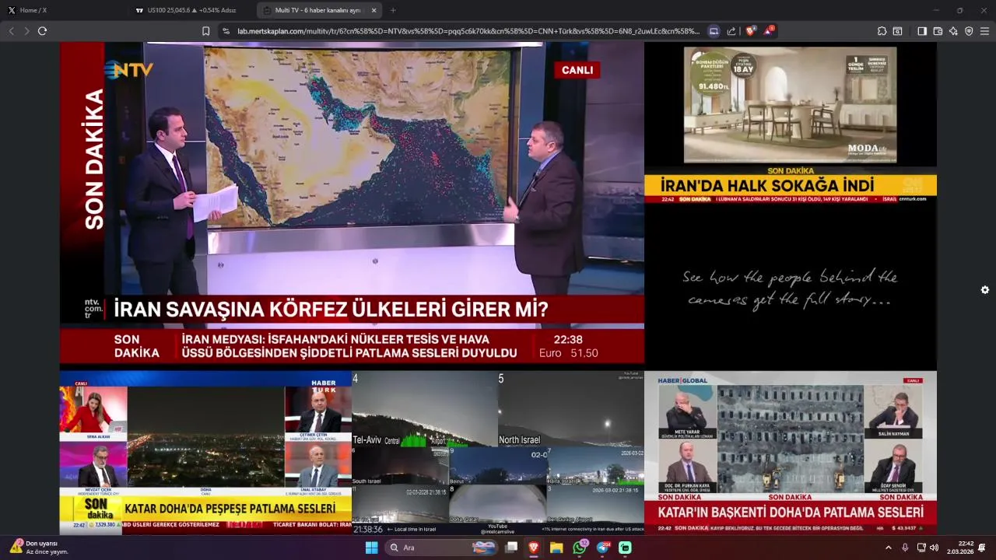Open the volume tray icon
Screen dimensions: 996x560
(934, 548)
